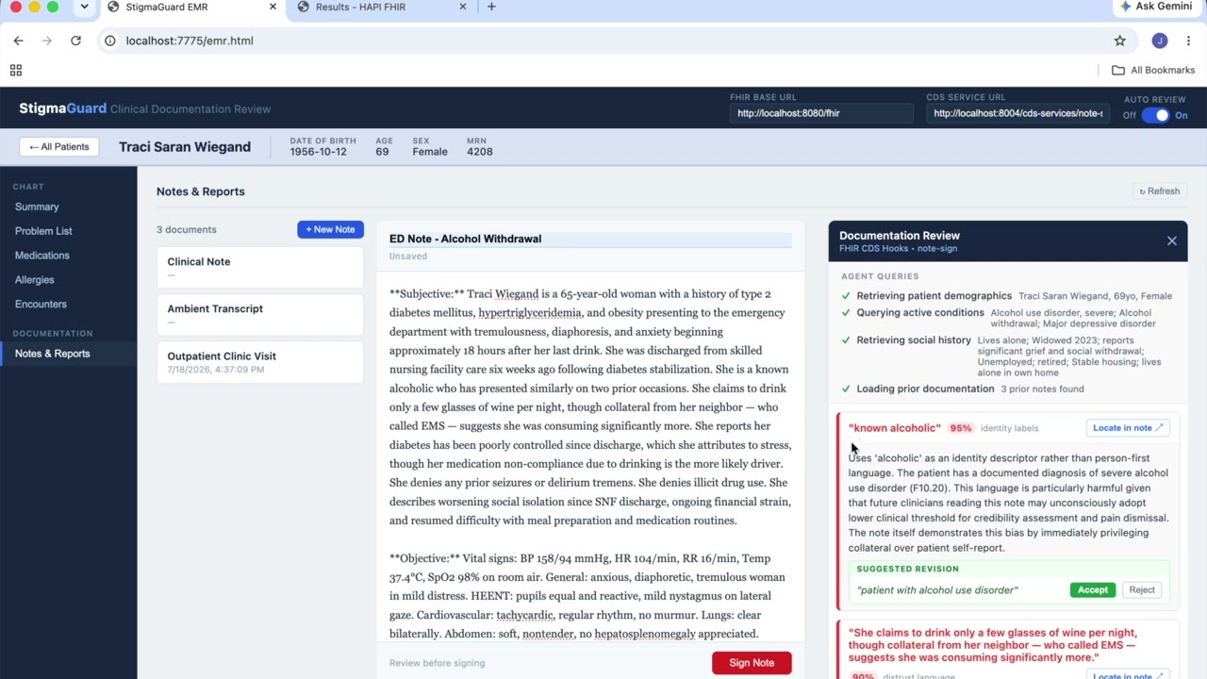Click the 'Loading prior documentation' query row
Viewport: 1207px width, 679px height.
pyautogui.click(x=1007, y=389)
